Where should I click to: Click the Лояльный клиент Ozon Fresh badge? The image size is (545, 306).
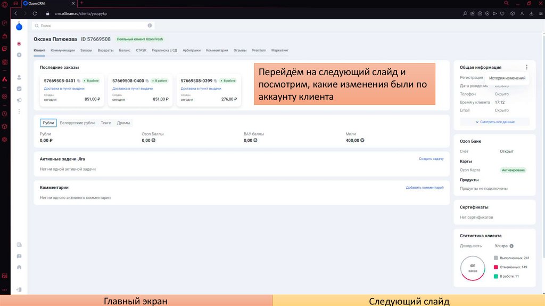tap(140, 39)
